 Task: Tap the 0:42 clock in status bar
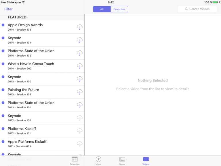pyautogui.click(x=111, y=2)
